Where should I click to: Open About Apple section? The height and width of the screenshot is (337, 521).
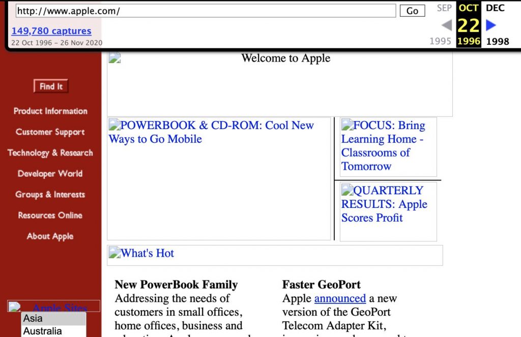point(50,236)
